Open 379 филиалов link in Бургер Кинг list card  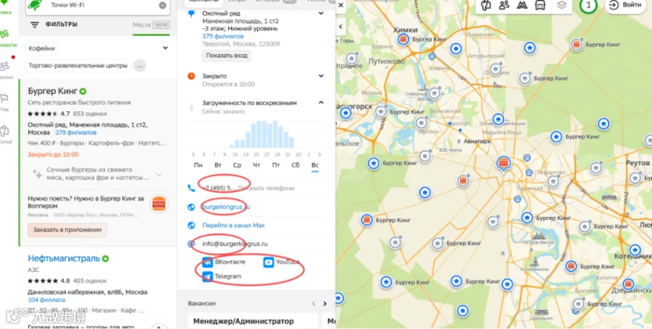point(75,133)
